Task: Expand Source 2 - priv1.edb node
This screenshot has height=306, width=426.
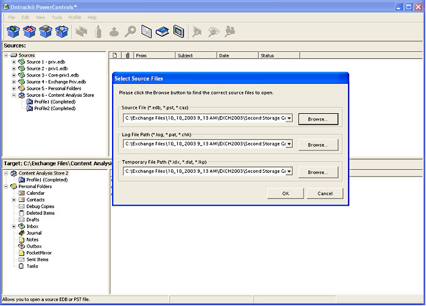Action: [x=14, y=69]
